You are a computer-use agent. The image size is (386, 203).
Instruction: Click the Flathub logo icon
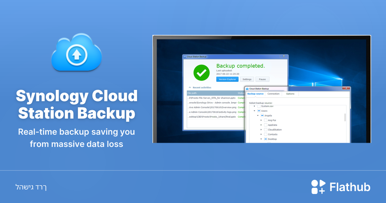[318, 187]
